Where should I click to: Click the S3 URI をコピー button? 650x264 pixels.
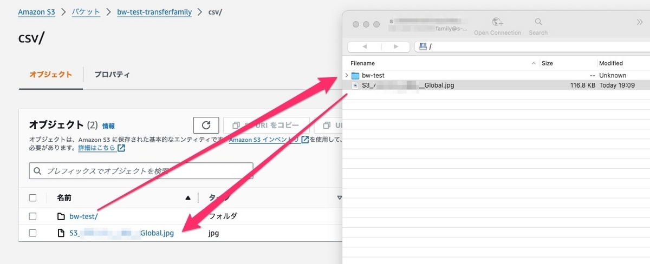pos(266,125)
